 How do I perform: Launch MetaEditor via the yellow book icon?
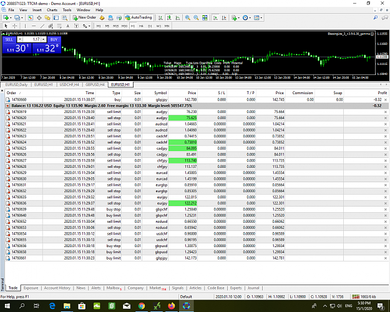(x=102, y=17)
